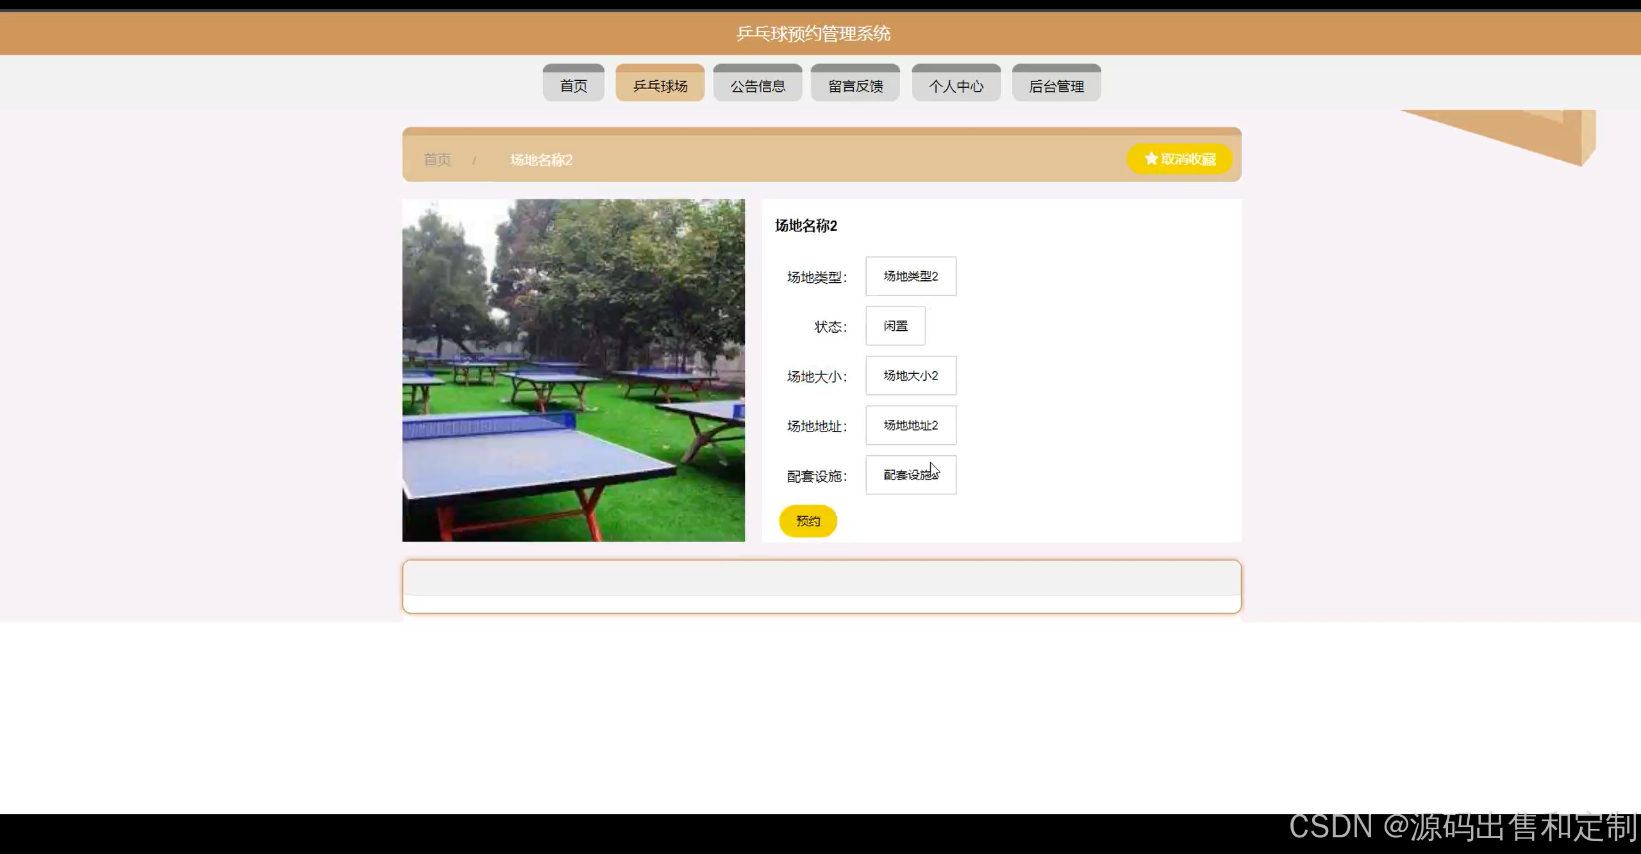This screenshot has height=854, width=1641.
Task: Go to 留言反馈 tab
Action: [855, 85]
